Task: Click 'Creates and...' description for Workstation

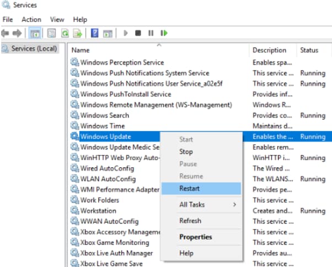Action: (x=272, y=211)
